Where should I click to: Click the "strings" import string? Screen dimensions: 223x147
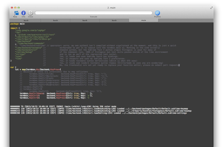(x=20, y=54)
